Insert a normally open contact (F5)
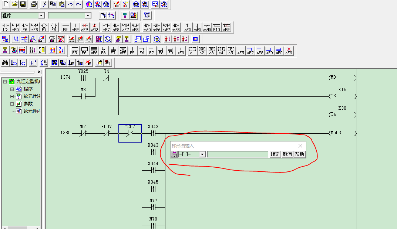Image resolution: width=397 pixels, height=229 pixels. (5, 27)
